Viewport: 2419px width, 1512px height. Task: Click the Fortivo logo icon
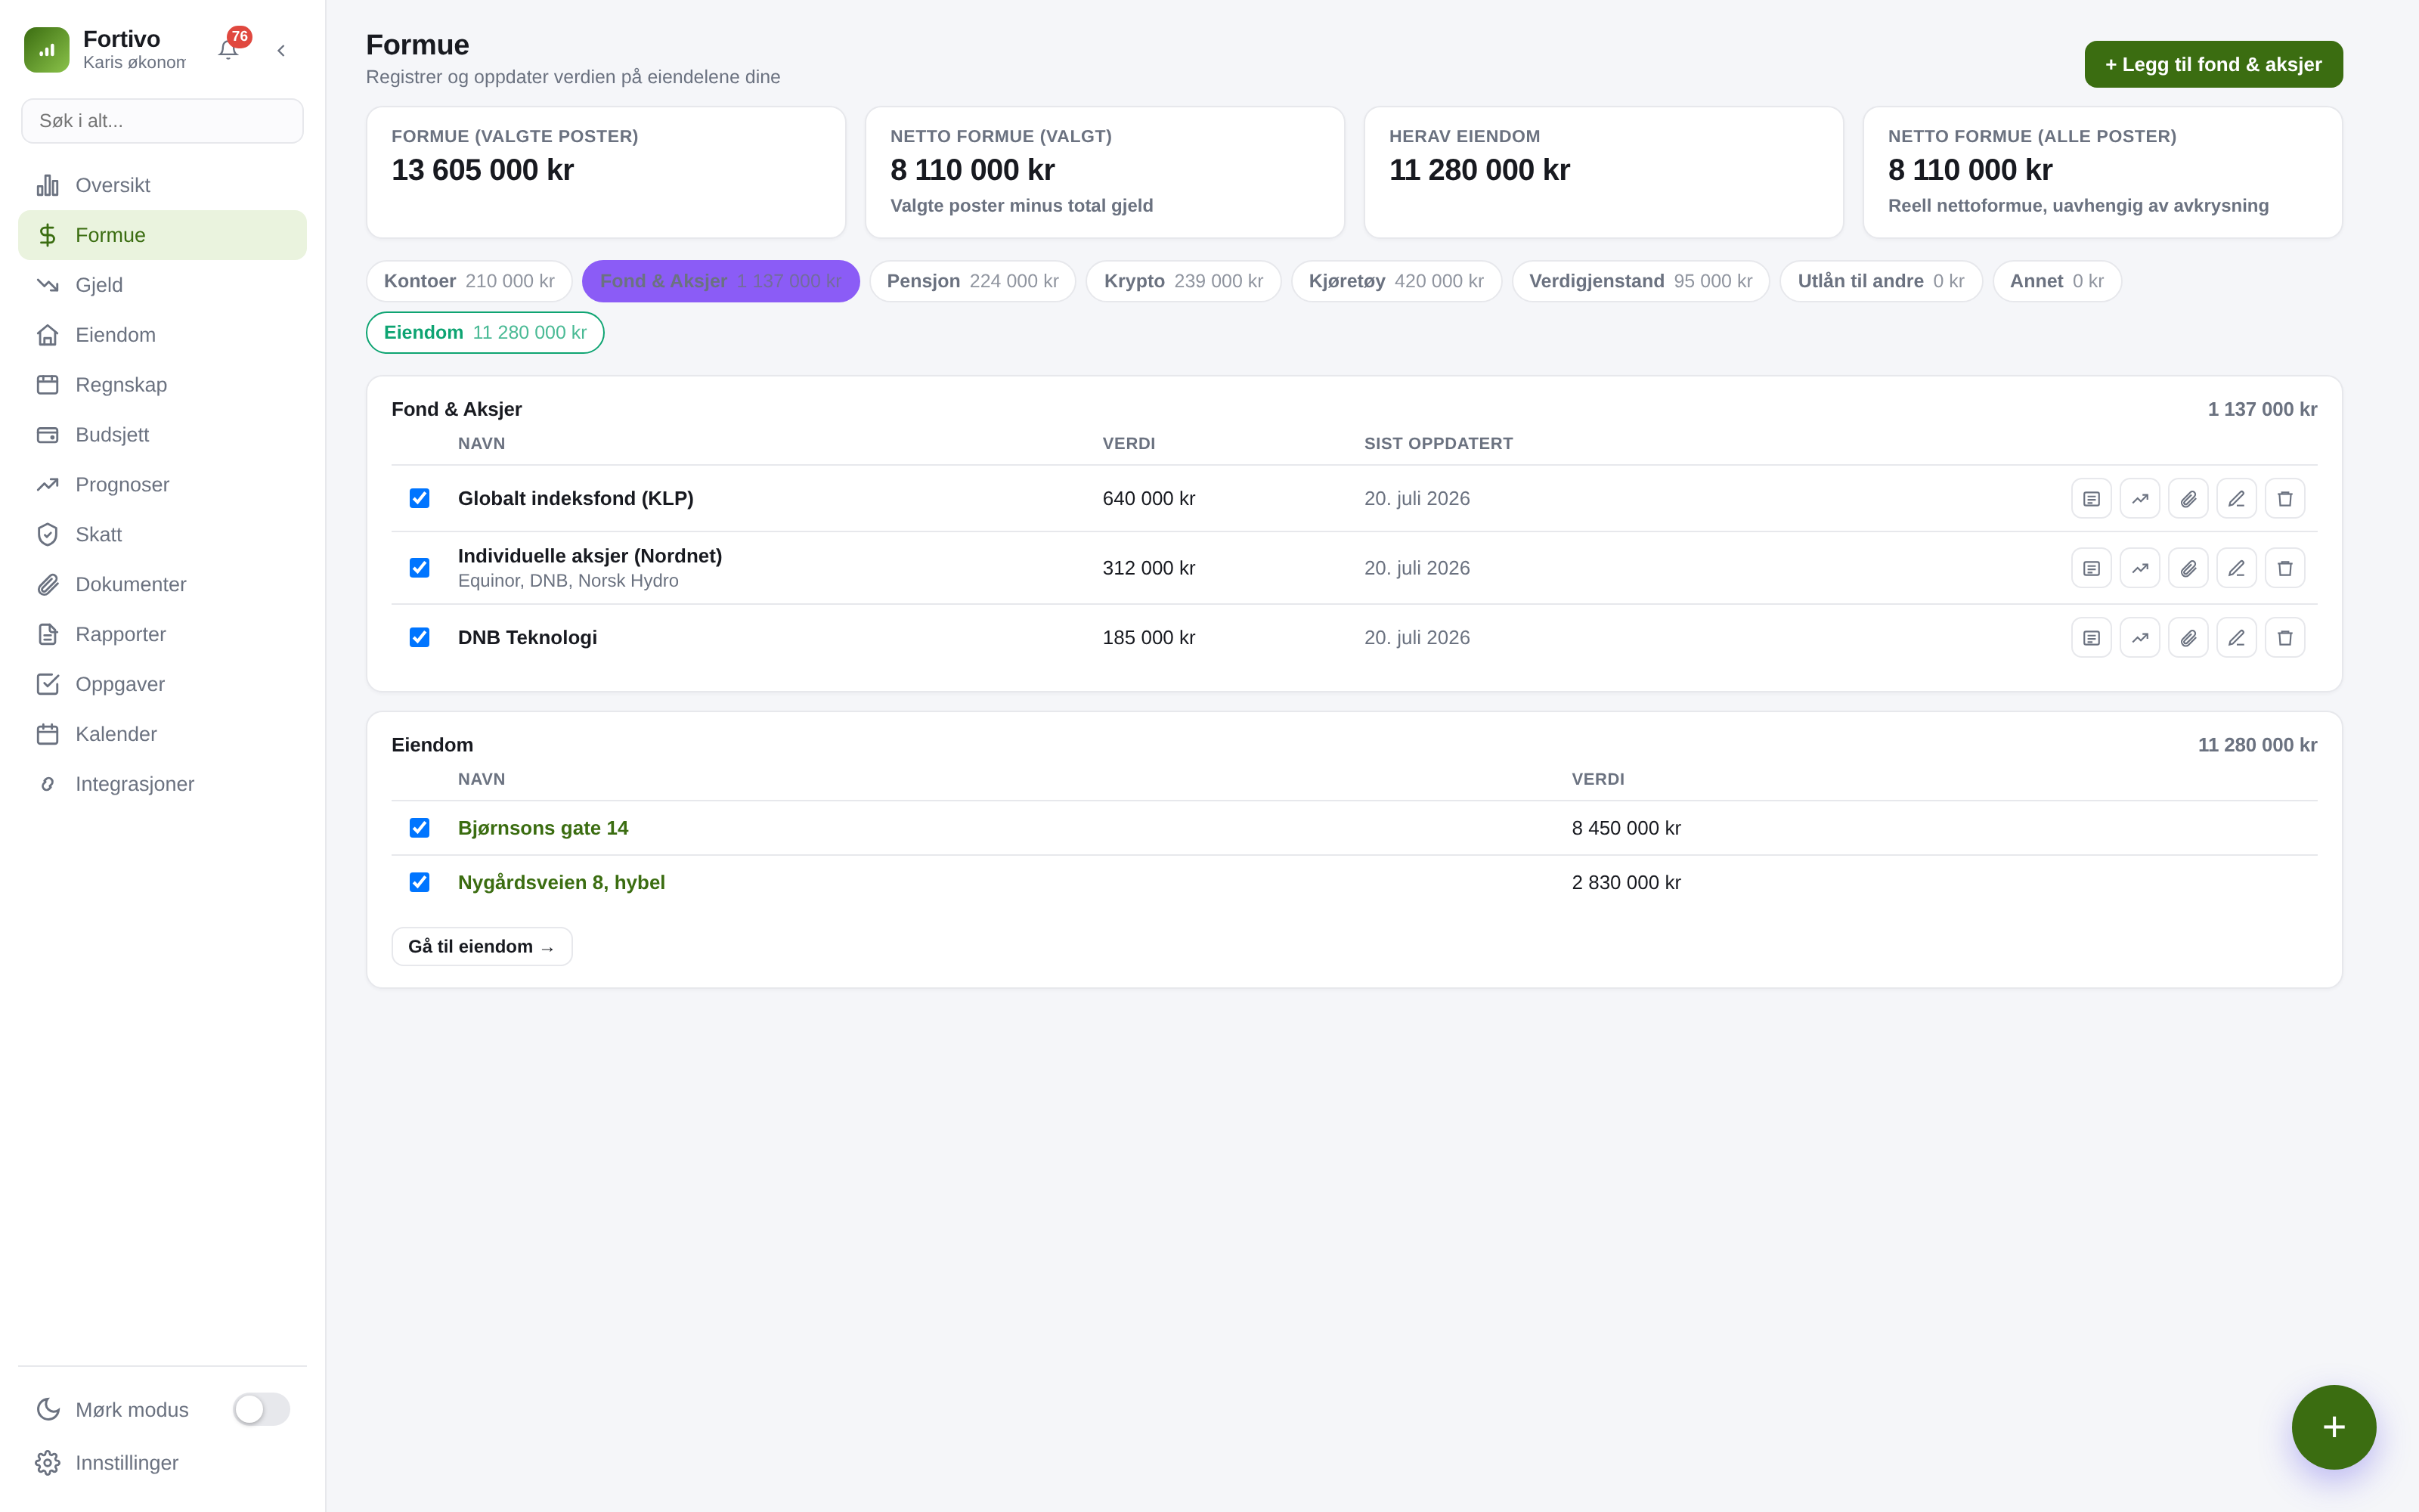tap(47, 50)
